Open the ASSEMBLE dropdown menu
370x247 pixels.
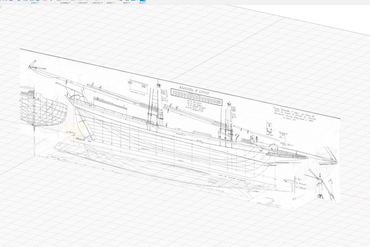(x=65, y=3)
